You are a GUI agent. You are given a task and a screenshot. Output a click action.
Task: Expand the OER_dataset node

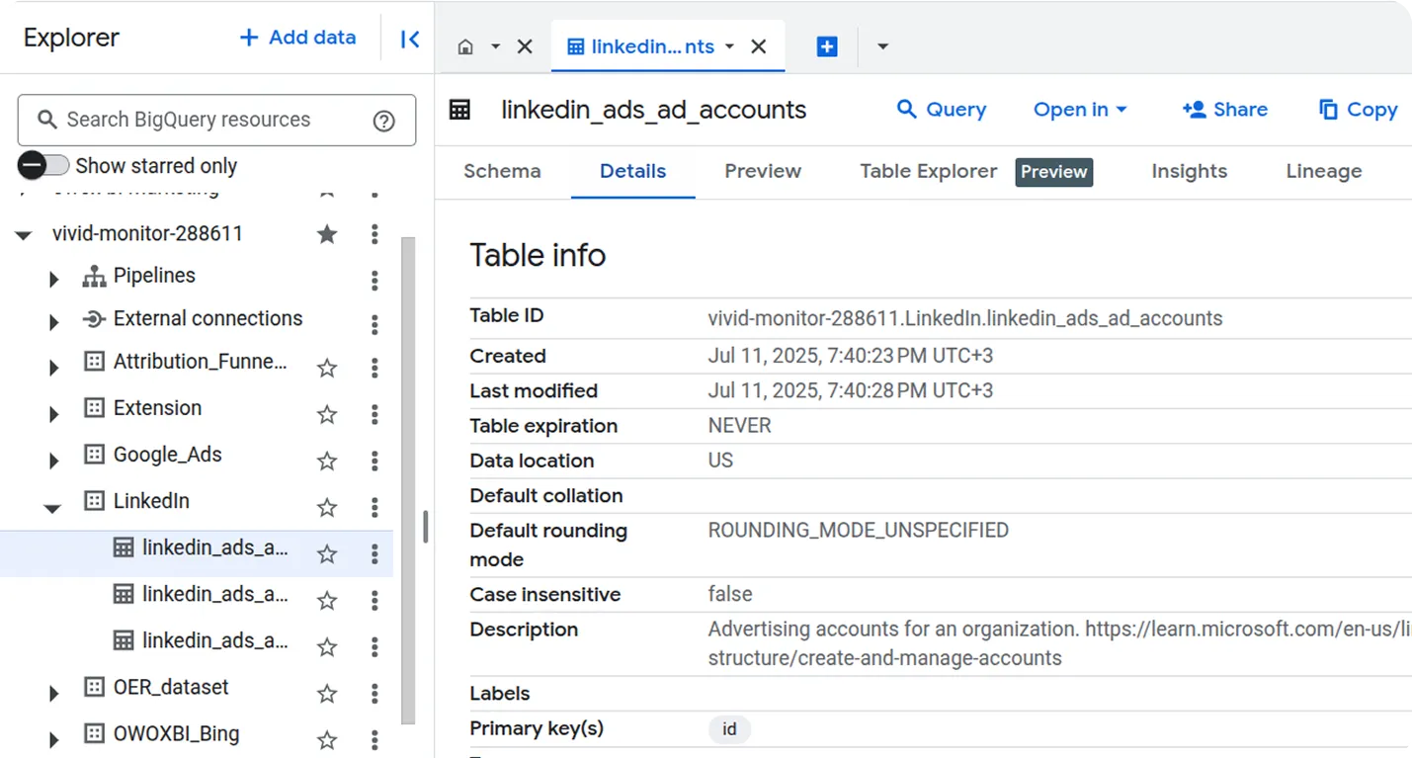pos(54,693)
